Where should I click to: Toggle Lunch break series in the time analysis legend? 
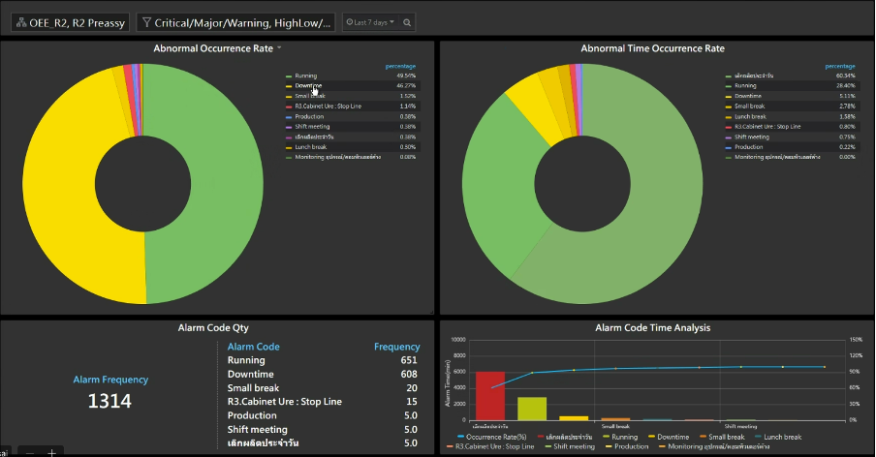[783, 438]
